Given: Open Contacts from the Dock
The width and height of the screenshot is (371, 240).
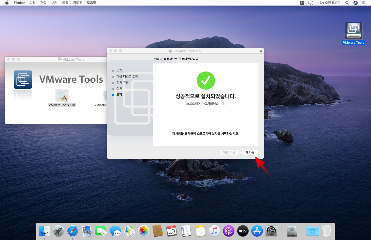Looking at the screenshot, I should point(158,231).
